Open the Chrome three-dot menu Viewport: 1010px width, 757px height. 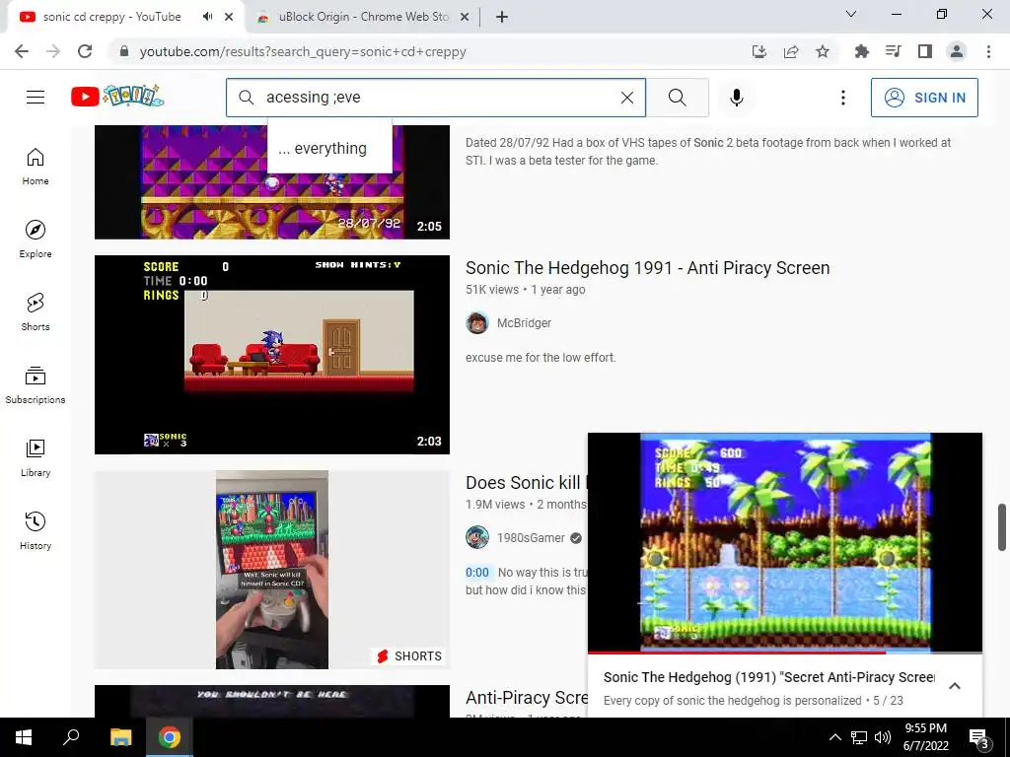coord(988,51)
